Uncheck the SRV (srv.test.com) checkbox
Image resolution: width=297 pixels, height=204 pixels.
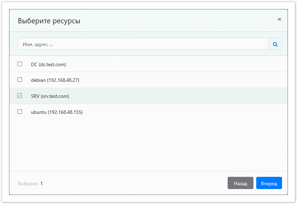pos(20,96)
